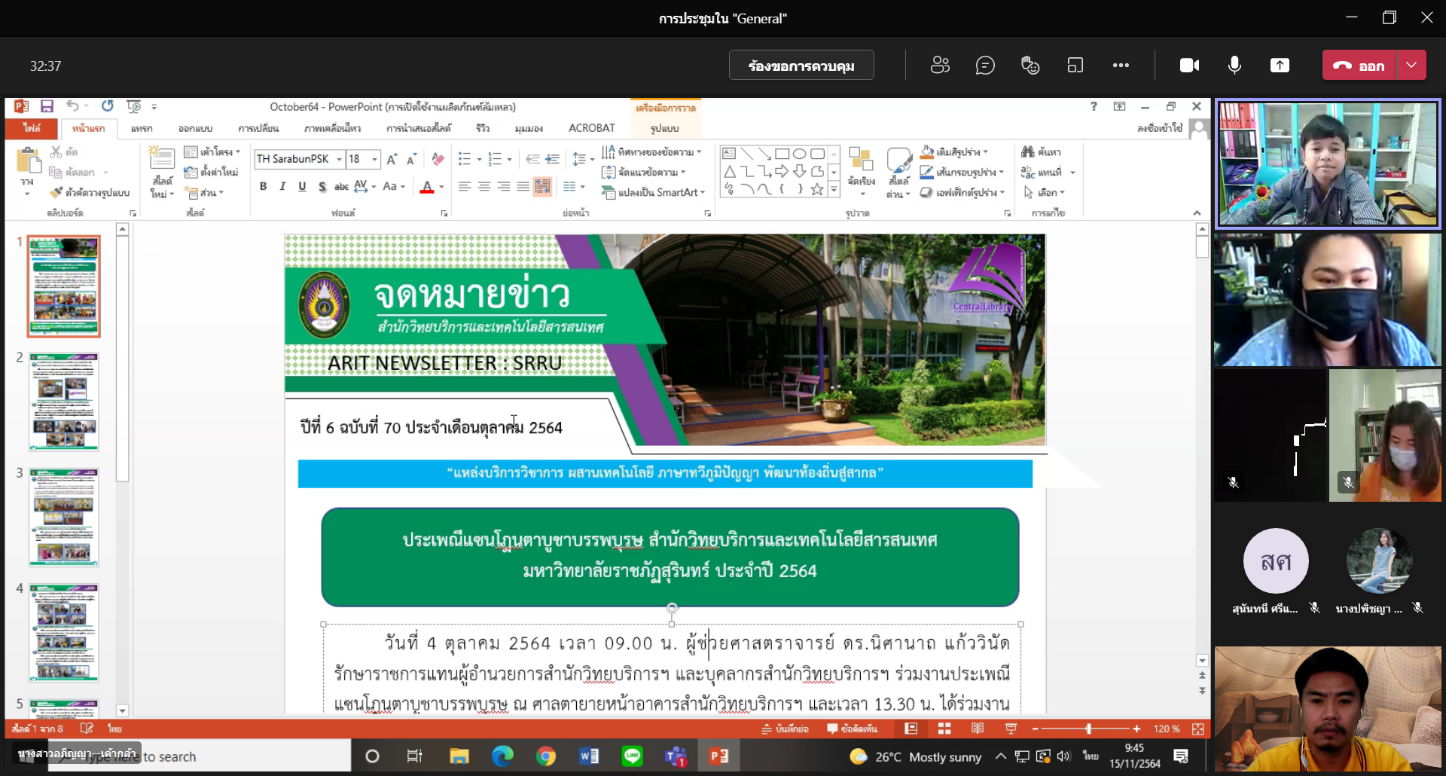Open the meeting participants panel

940,66
